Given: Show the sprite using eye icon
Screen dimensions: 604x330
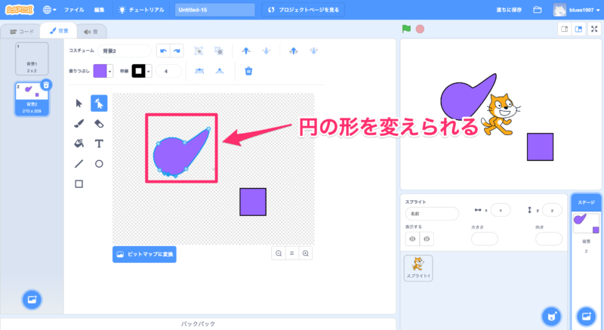Looking at the screenshot, I should click(x=412, y=239).
